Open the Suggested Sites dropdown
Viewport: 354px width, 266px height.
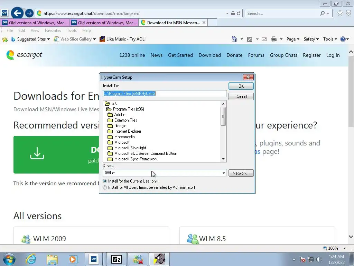click(x=48, y=39)
